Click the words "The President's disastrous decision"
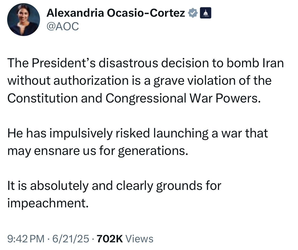 click(x=89, y=63)
